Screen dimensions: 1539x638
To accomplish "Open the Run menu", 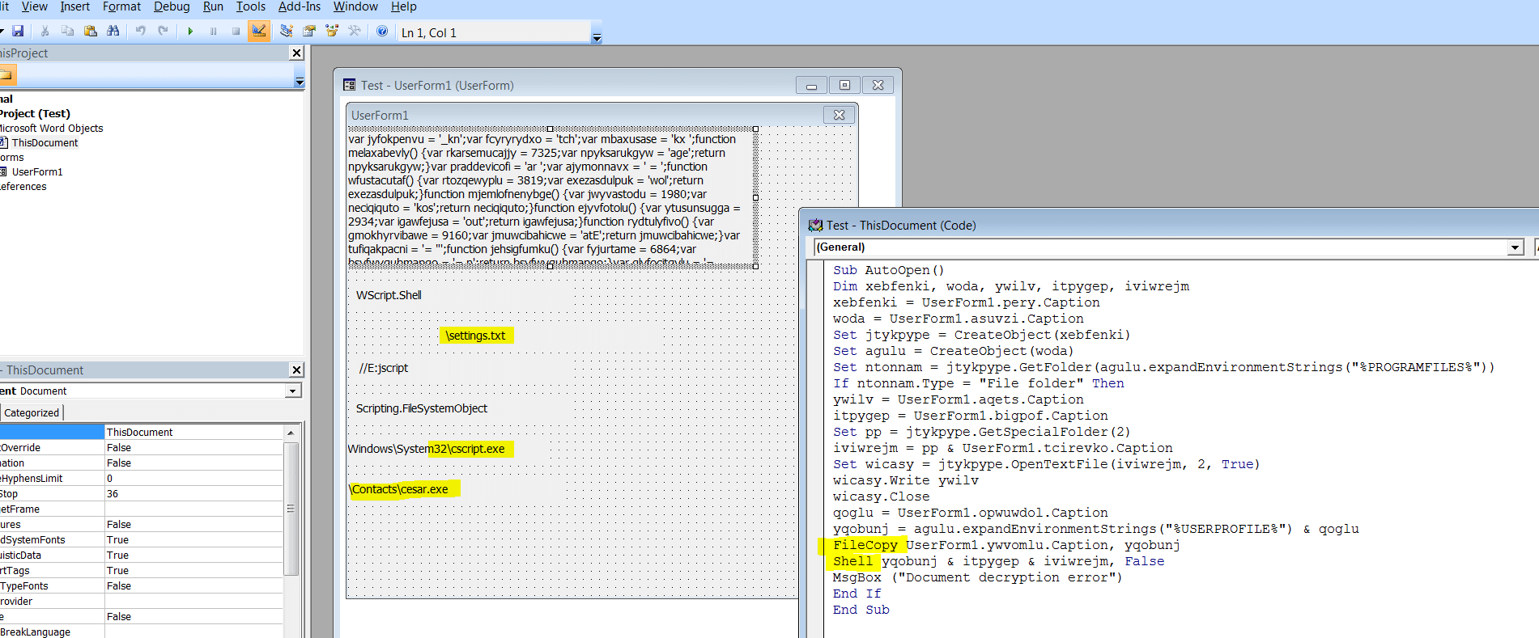I will pyautogui.click(x=213, y=6).
